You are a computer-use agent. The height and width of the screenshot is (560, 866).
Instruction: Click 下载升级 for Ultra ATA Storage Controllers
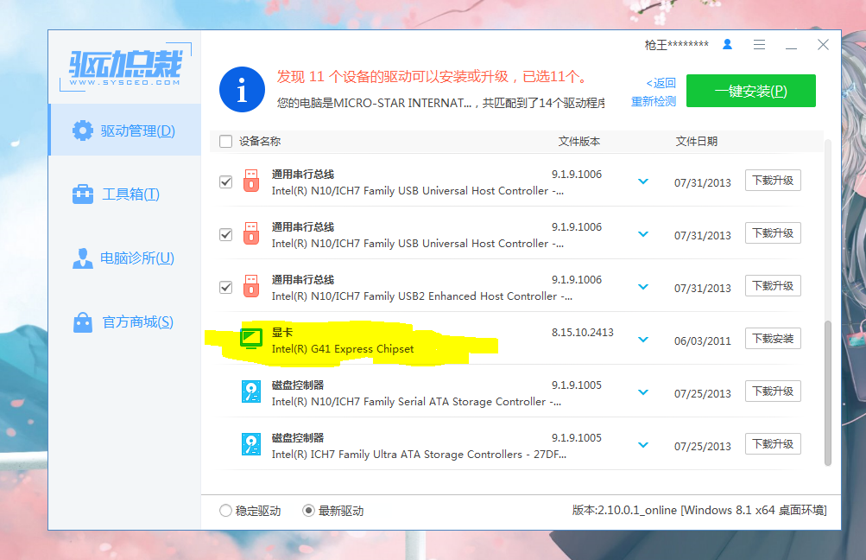[773, 444]
